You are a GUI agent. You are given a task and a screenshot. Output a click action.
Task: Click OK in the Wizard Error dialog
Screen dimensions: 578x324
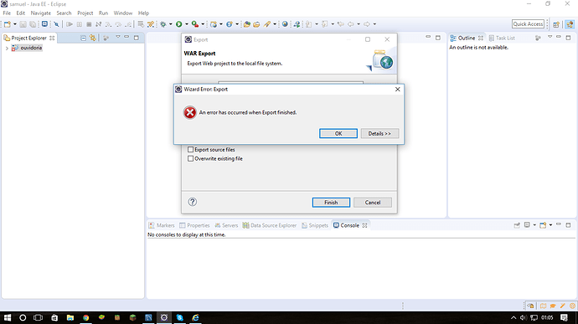[x=338, y=133]
